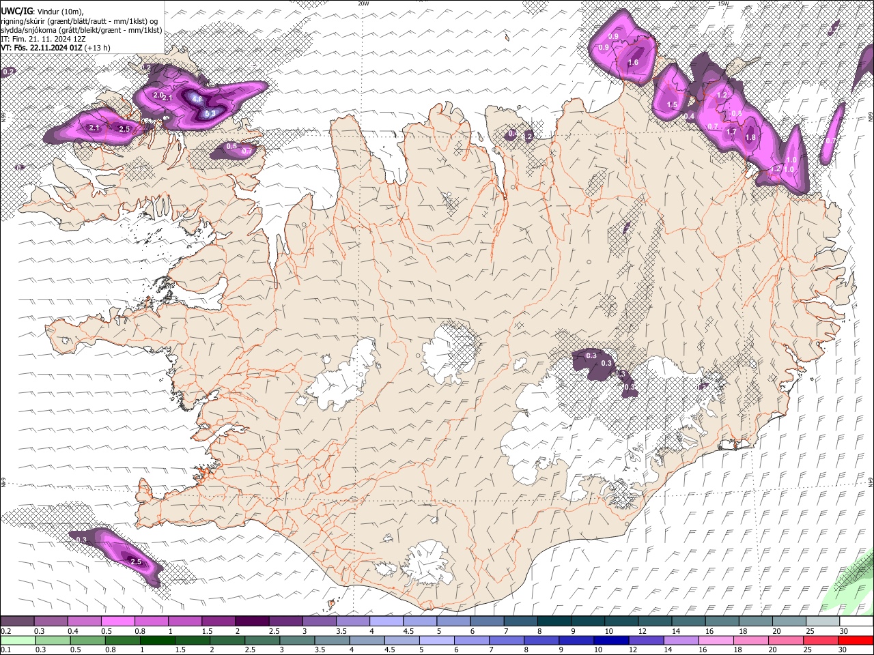Select the dark teal upper legend swatch at 9
874x655 pixels.
[x=588, y=622]
